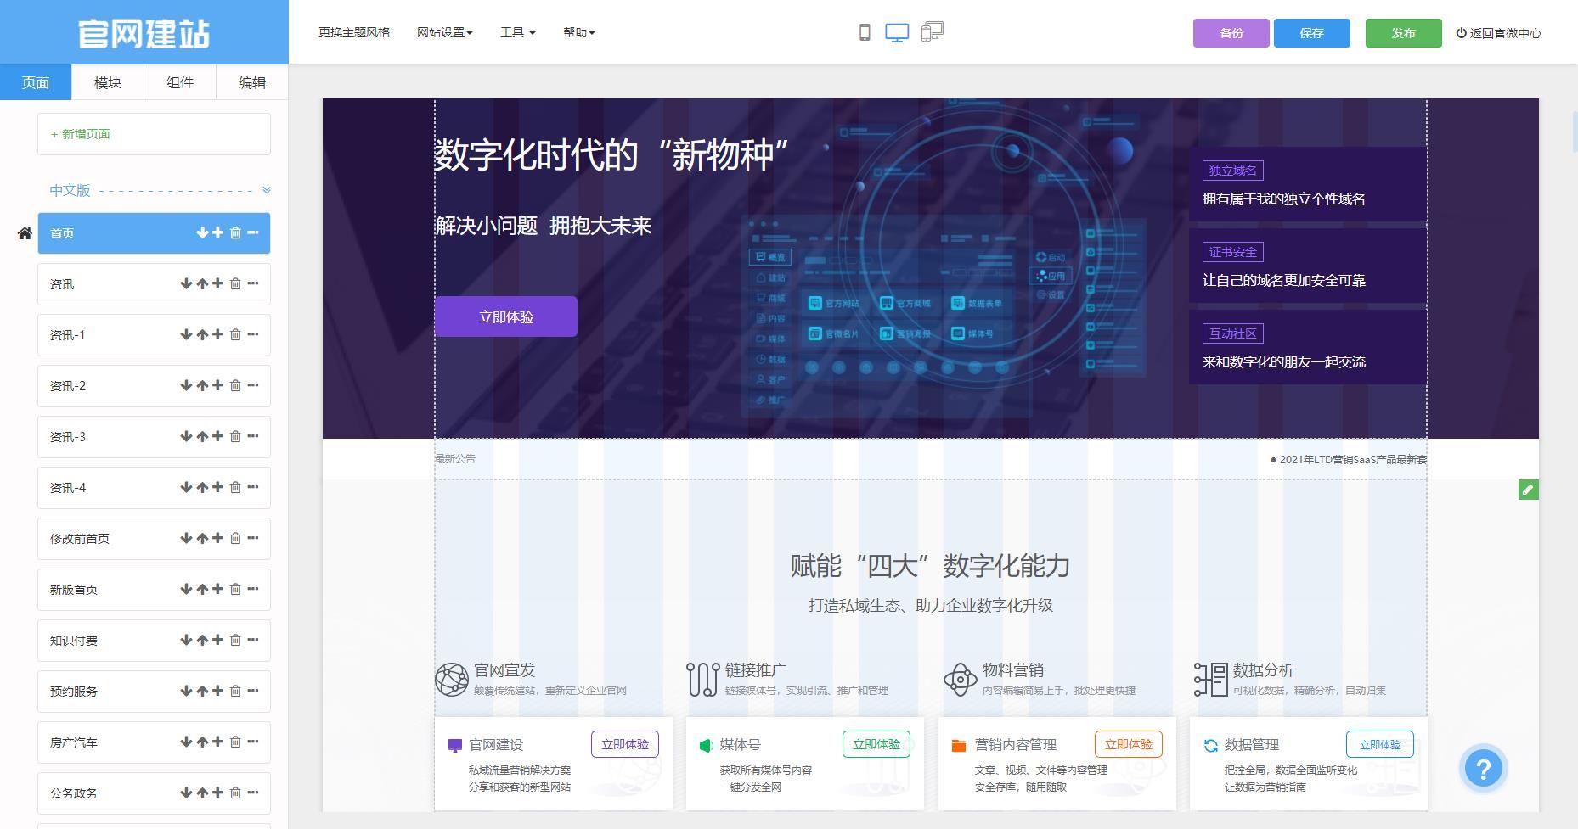1578x829 pixels.
Task: Click the 独立域名 tag in the banner
Action: click(1233, 171)
